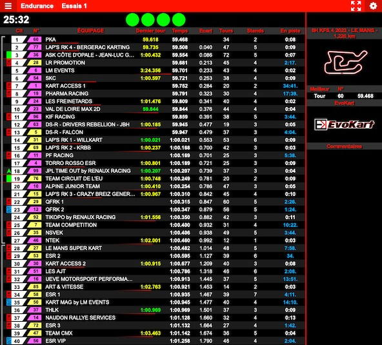Sort by N° column header
The height and width of the screenshot is (345, 382).
36,31
